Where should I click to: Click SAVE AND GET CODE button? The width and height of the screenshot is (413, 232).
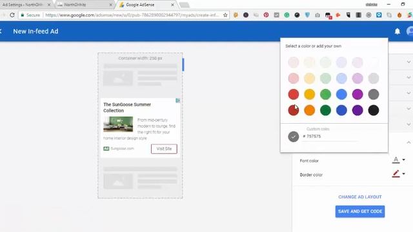pyautogui.click(x=360, y=211)
